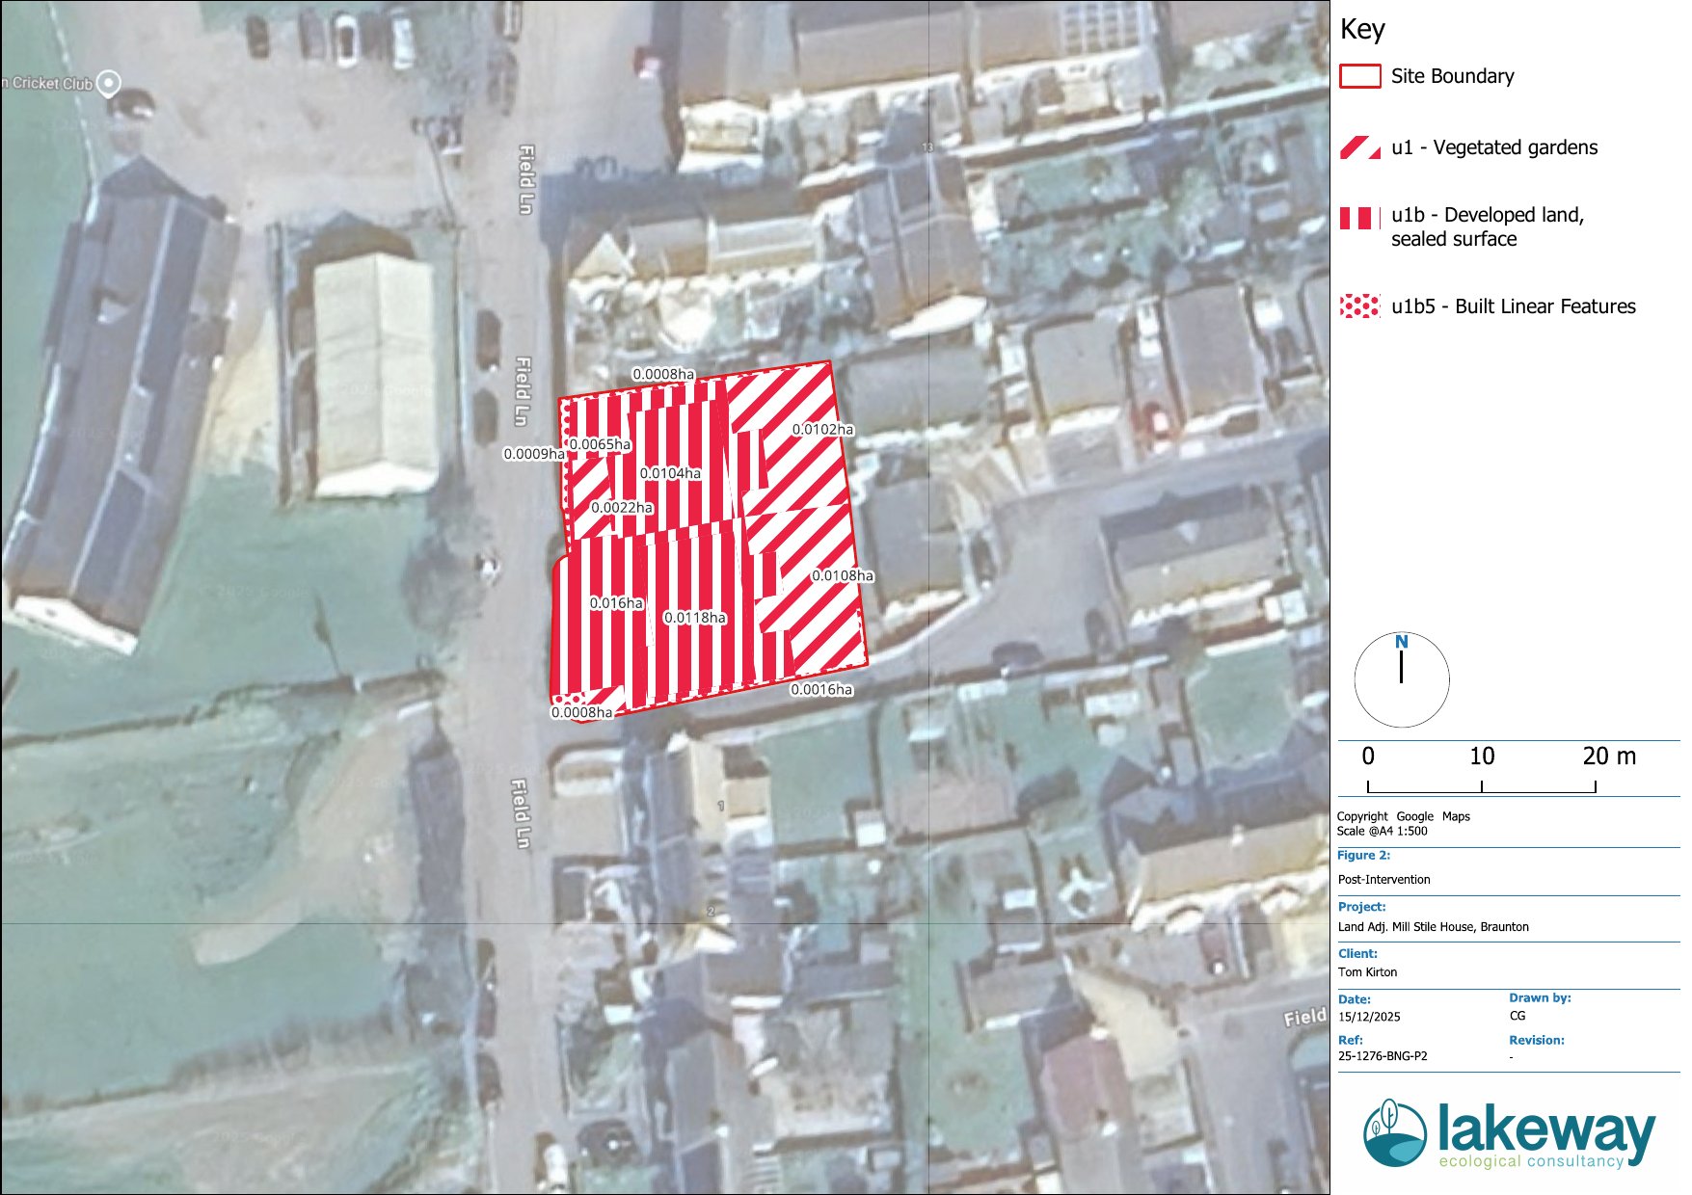
Task: Click the Post-Intervention figure title
Action: point(1383,879)
